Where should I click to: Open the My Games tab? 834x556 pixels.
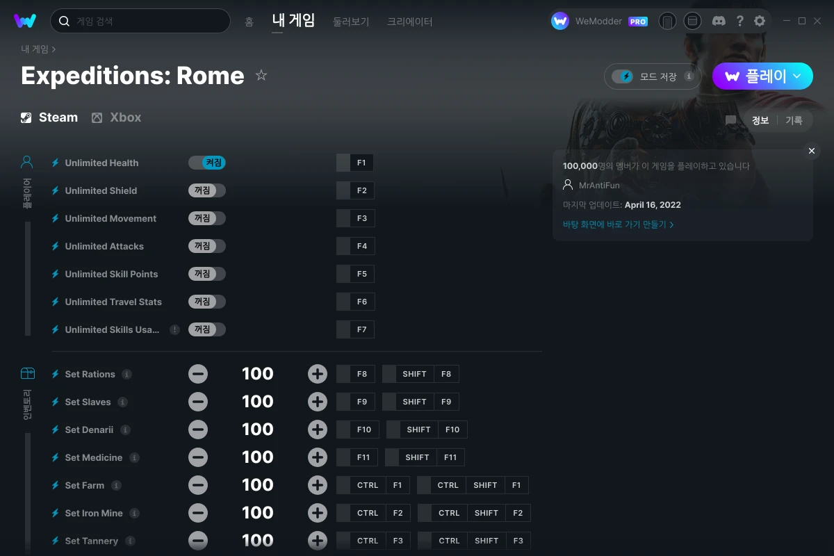(x=293, y=21)
